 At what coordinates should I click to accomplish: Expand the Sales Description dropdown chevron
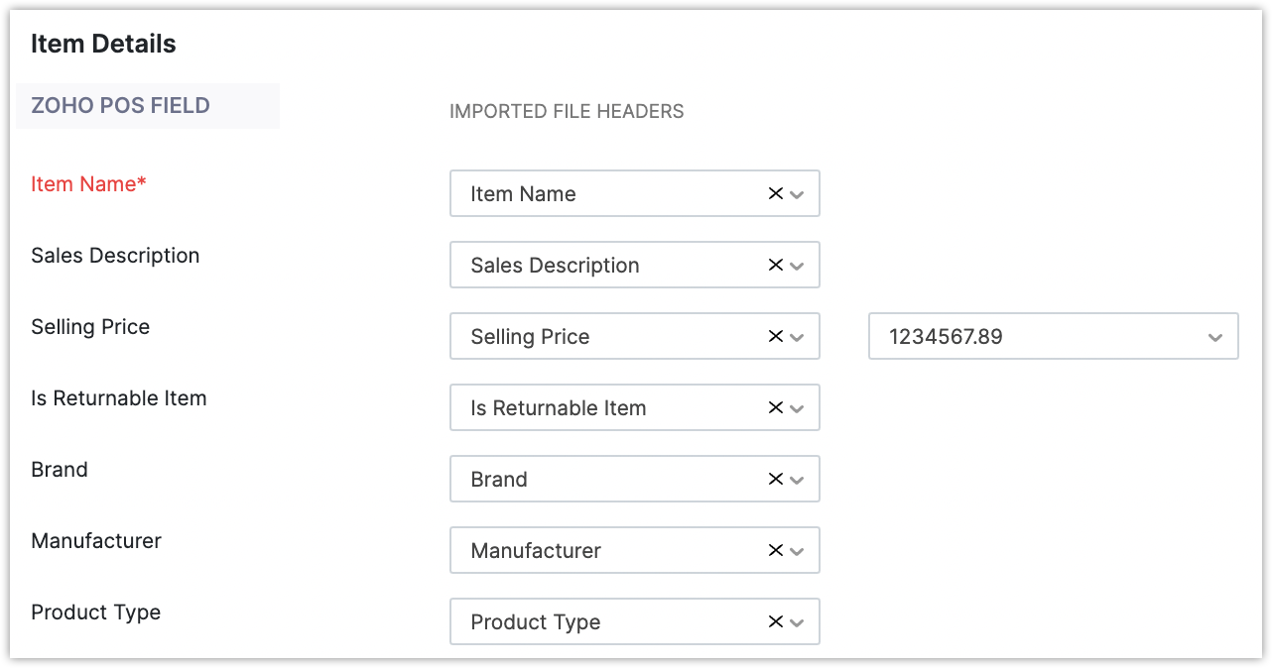coord(797,267)
